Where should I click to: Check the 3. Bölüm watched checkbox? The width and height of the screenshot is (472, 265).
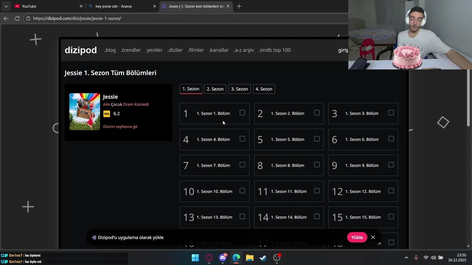(391, 113)
